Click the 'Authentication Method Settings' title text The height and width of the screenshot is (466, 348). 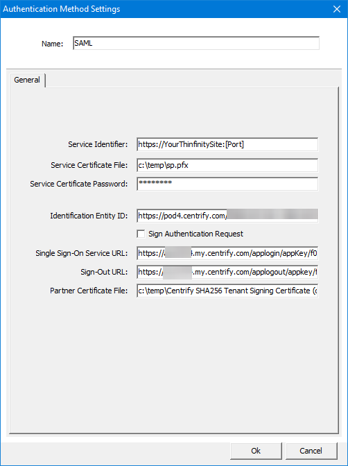tap(62, 9)
